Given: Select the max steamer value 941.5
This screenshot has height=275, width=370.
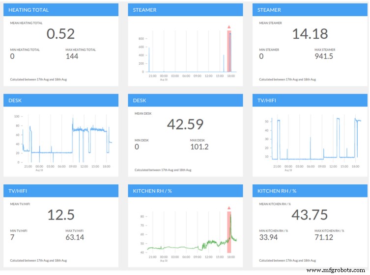Looking at the screenshot, I should 324,56.
